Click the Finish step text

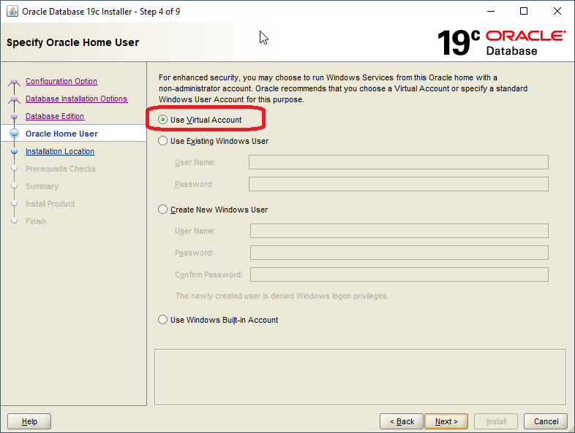36,221
